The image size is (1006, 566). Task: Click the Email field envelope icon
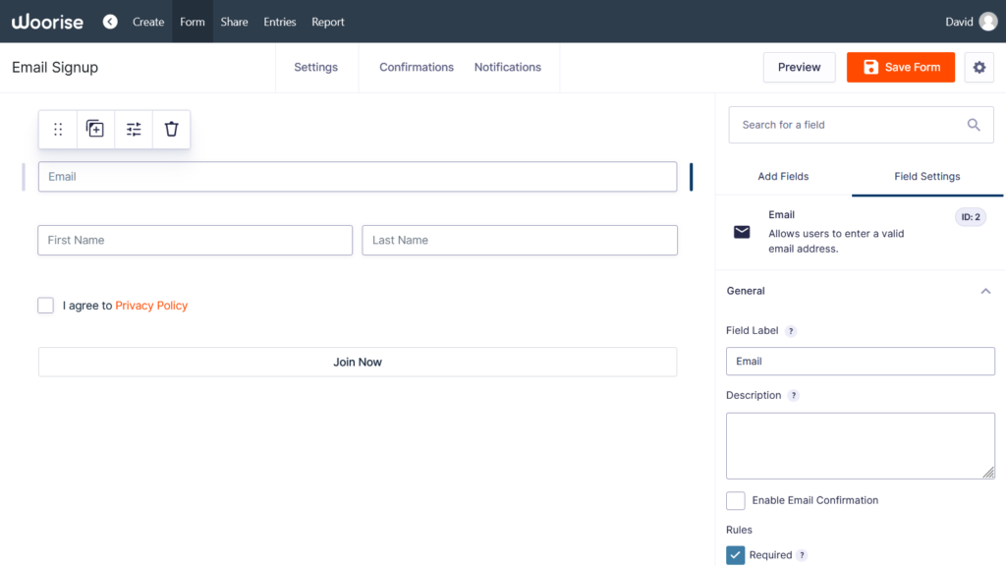(742, 232)
